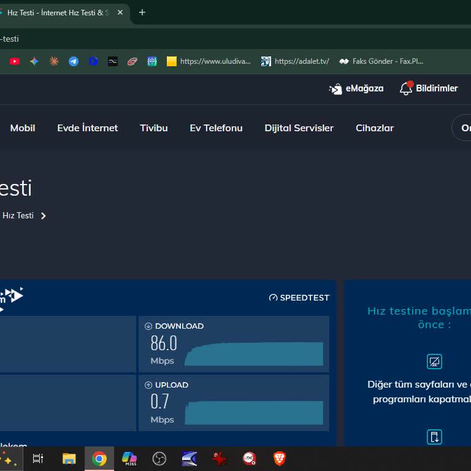Open Task View from taskbar

tap(38, 459)
